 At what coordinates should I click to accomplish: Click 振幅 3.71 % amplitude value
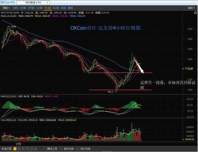pyautogui.click(x=102, y=13)
